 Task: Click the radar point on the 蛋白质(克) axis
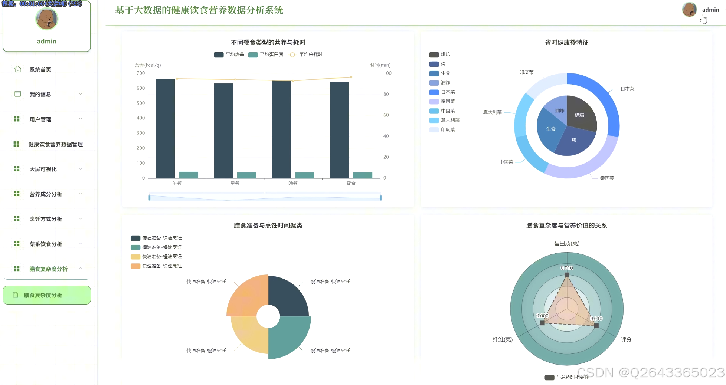pyautogui.click(x=567, y=275)
